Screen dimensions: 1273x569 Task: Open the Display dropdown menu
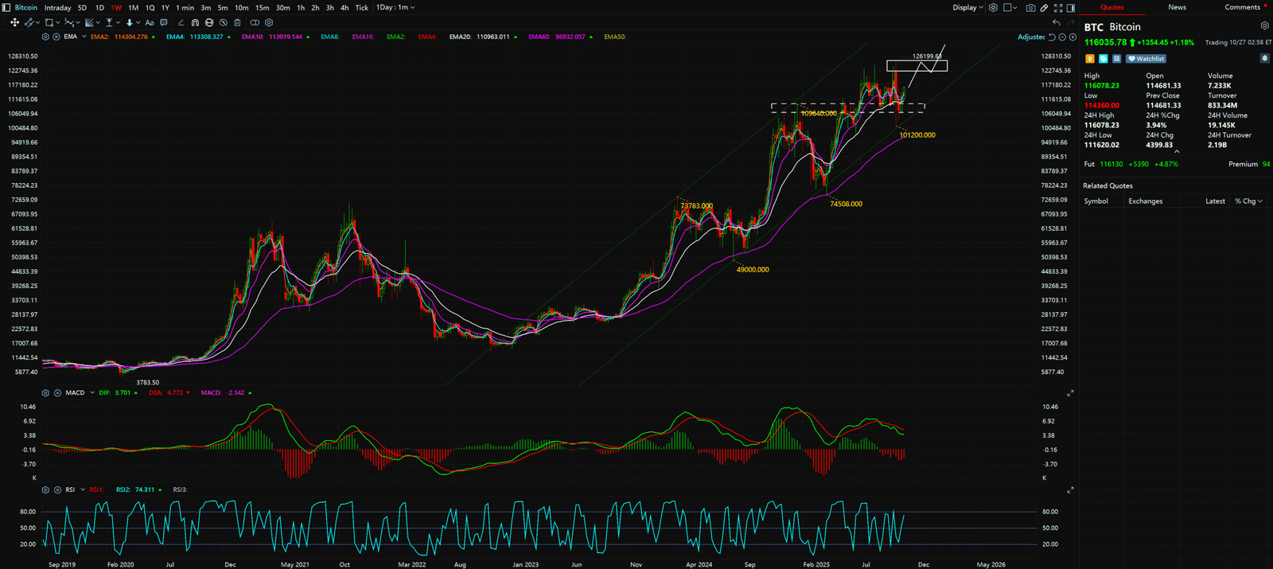[967, 8]
